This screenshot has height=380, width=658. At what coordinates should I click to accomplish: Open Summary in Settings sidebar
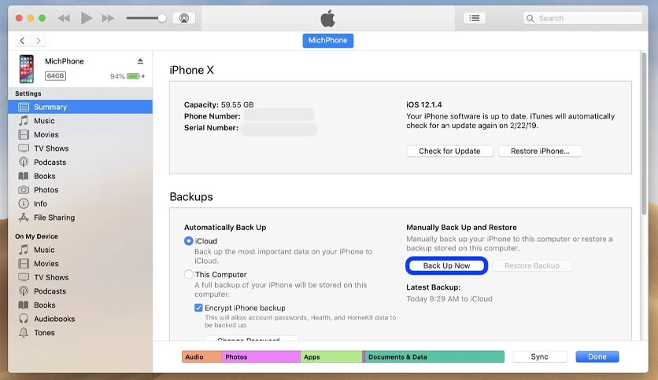(x=80, y=107)
